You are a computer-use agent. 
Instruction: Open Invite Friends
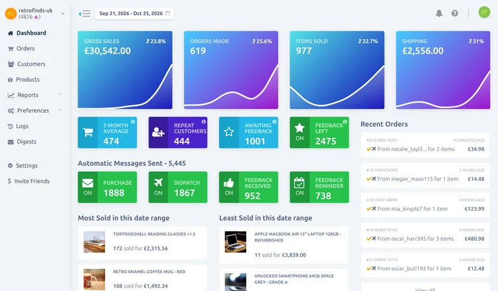coord(32,181)
